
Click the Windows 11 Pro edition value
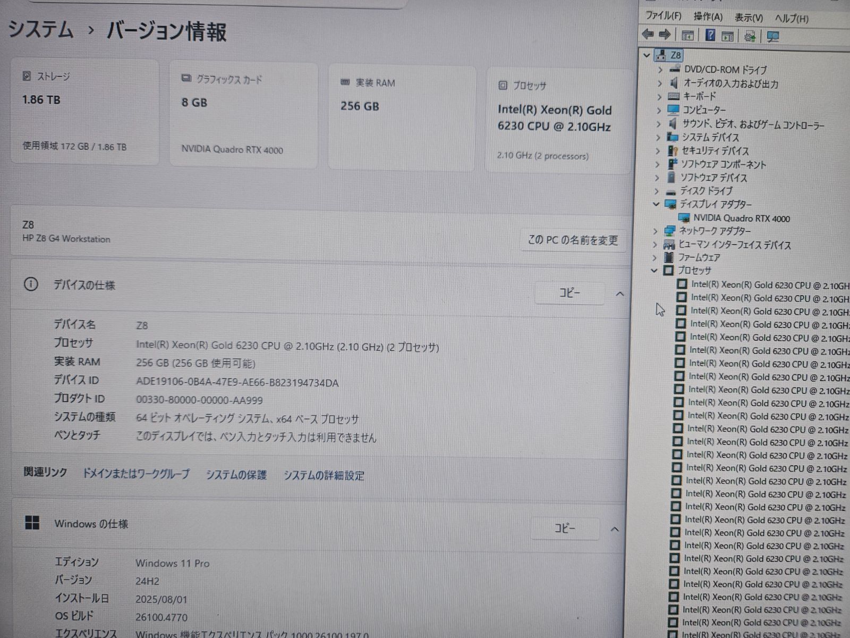coord(172,563)
